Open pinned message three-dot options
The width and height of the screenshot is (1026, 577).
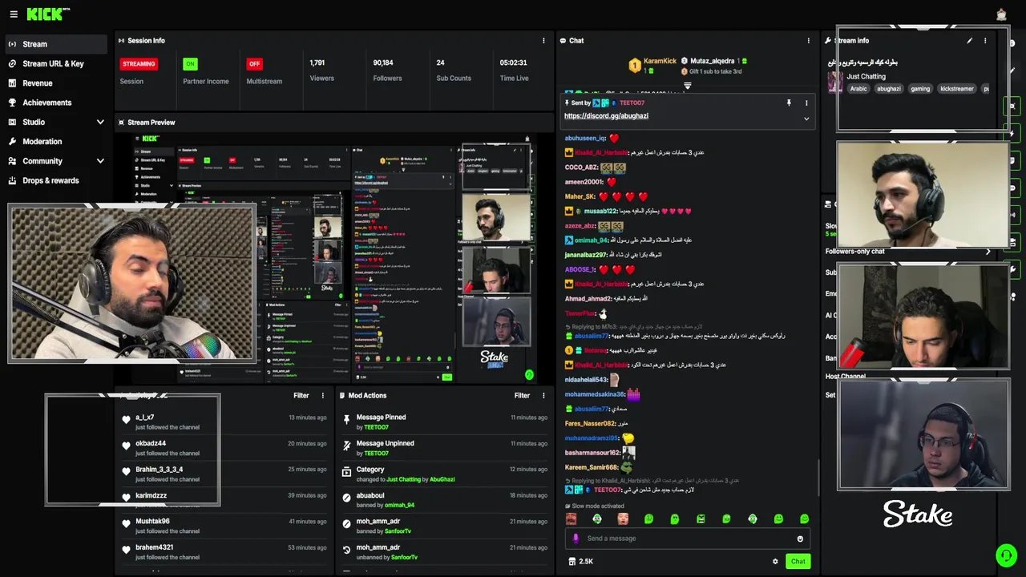click(806, 103)
